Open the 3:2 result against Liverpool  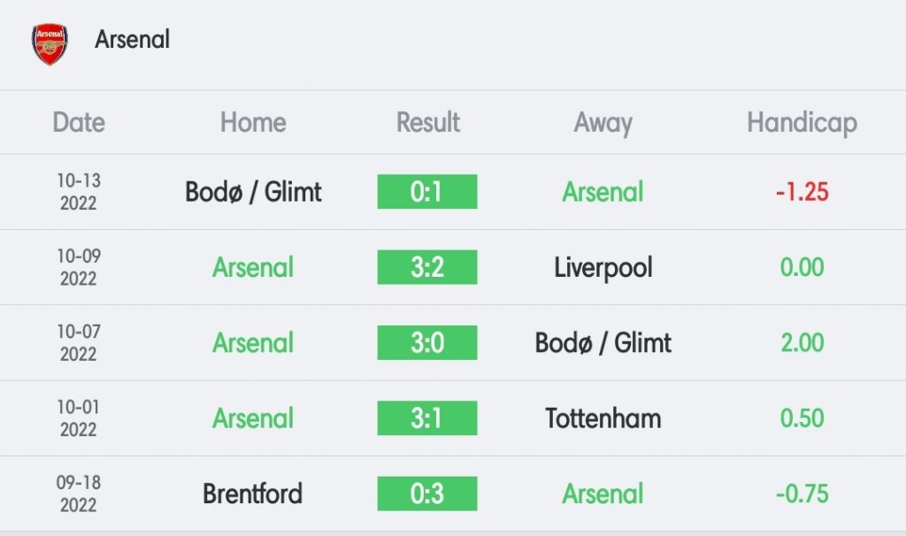(427, 267)
